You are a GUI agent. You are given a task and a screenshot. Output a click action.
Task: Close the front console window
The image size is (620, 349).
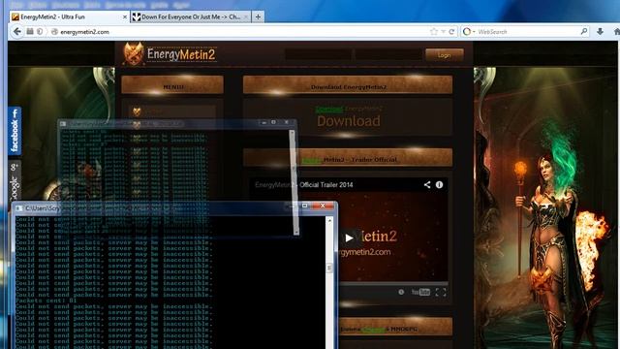click(x=323, y=206)
